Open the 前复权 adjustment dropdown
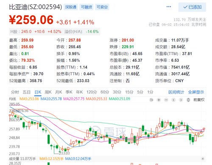This screenshot has width=212, height=165. pyautogui.click(x=199, y=100)
